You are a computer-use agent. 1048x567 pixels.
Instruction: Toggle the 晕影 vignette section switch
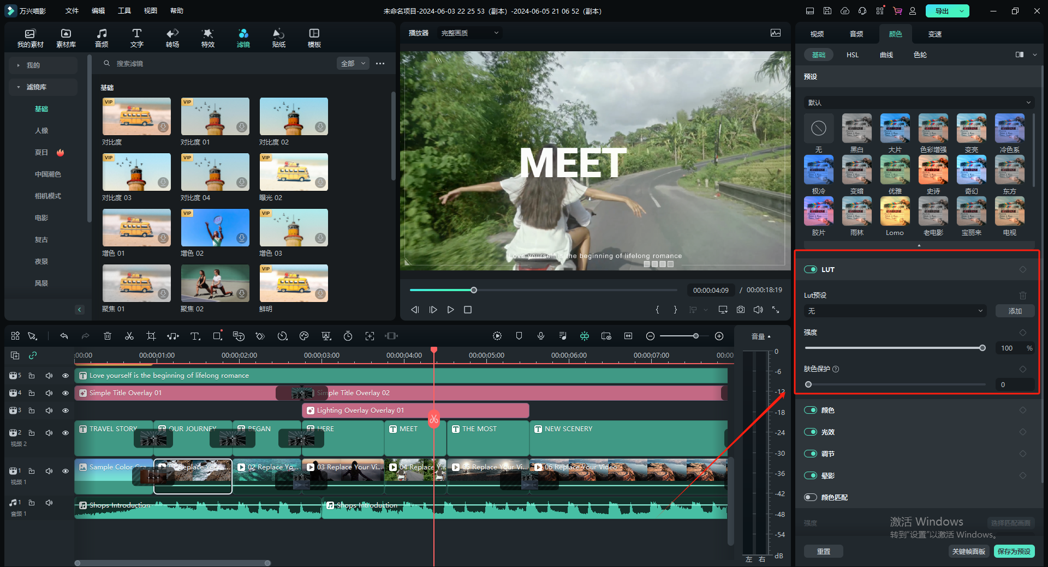point(811,475)
